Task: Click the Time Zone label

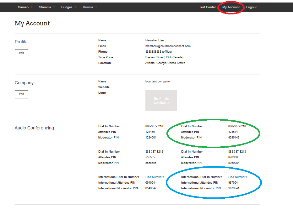Action: pyautogui.click(x=106, y=57)
